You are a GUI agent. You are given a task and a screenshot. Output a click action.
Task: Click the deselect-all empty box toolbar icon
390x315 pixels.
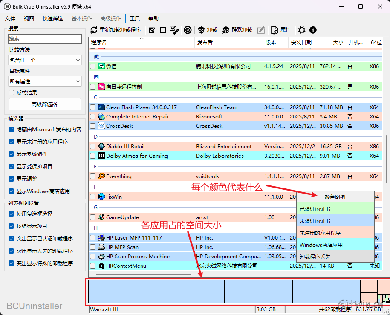(163, 30)
